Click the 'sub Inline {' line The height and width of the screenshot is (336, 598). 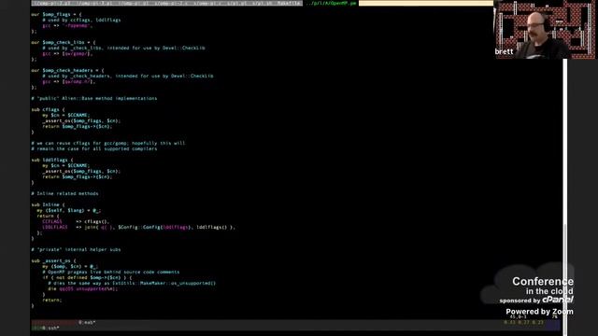click(48, 204)
